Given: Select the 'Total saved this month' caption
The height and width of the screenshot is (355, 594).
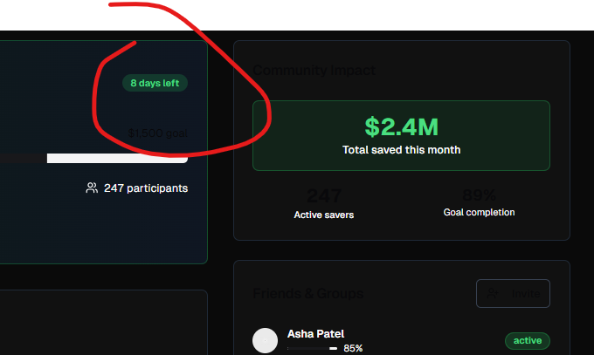Looking at the screenshot, I should 401,150.
